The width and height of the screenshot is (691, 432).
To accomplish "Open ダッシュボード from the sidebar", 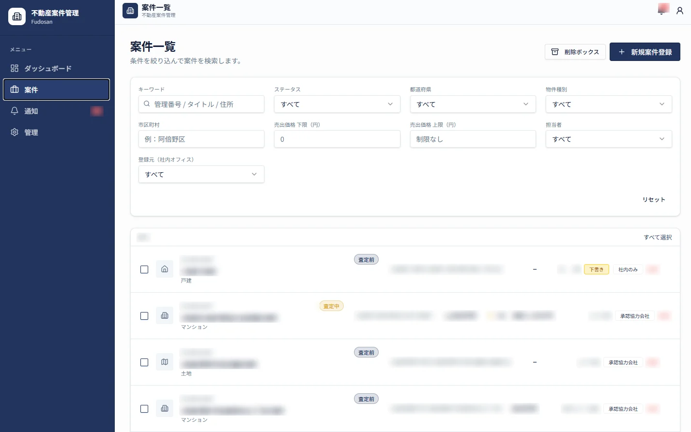I will pyautogui.click(x=57, y=68).
